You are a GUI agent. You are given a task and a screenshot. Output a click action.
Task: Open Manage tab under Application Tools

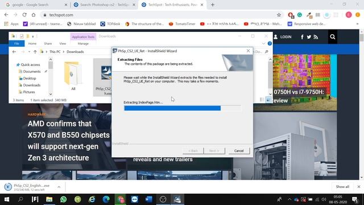(83, 43)
